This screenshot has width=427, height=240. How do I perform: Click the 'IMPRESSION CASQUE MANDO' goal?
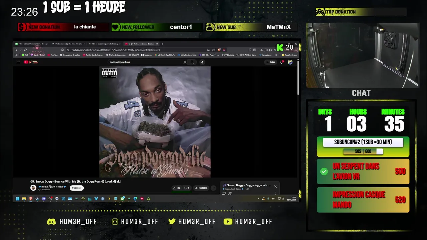point(363,200)
